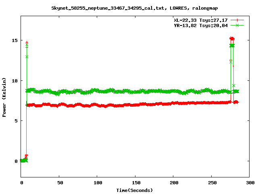Select the YR-13.82 Tsys:20.04 legend entry
Viewport: 258px width, 194px height.
tap(201, 25)
